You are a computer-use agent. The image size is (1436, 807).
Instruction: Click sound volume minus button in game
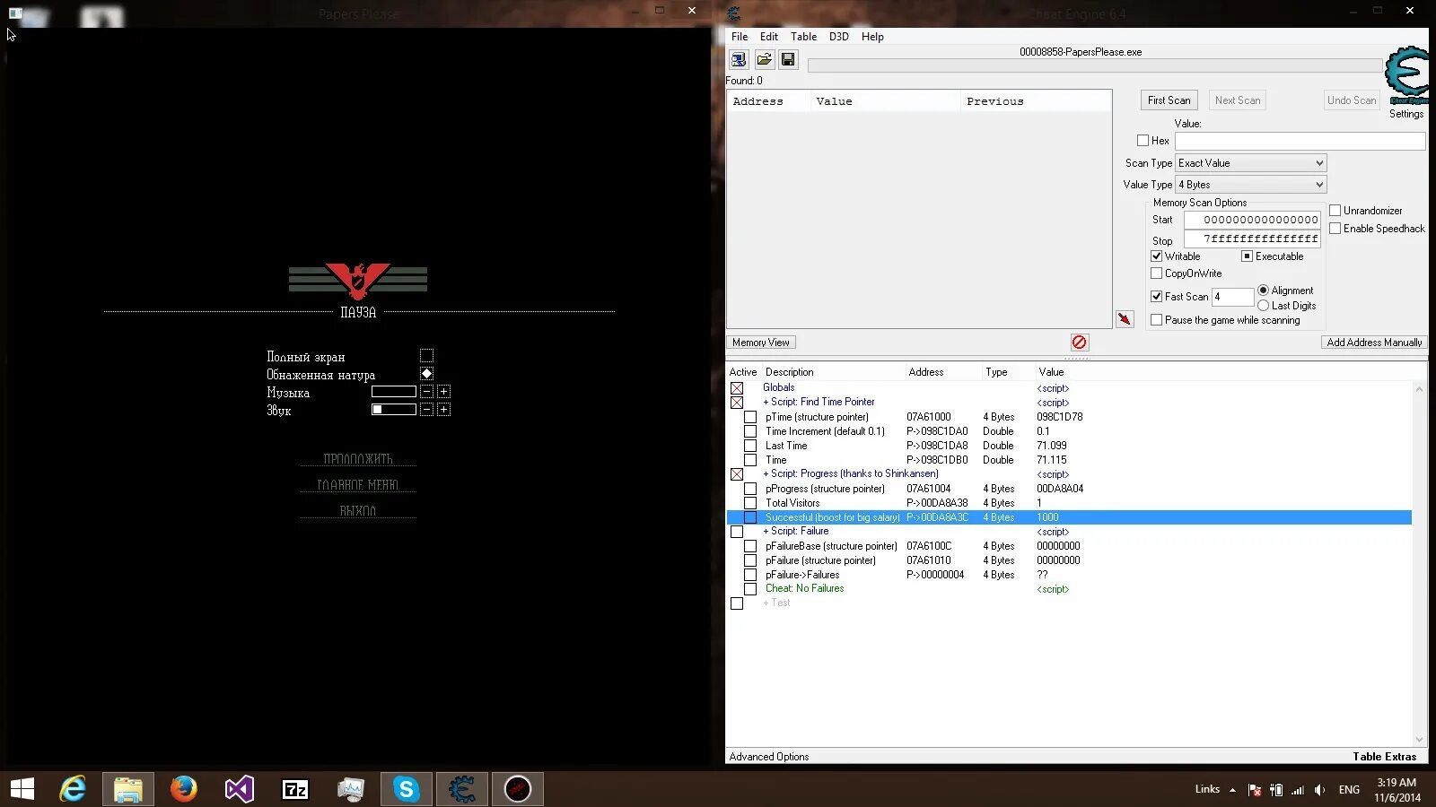(426, 410)
